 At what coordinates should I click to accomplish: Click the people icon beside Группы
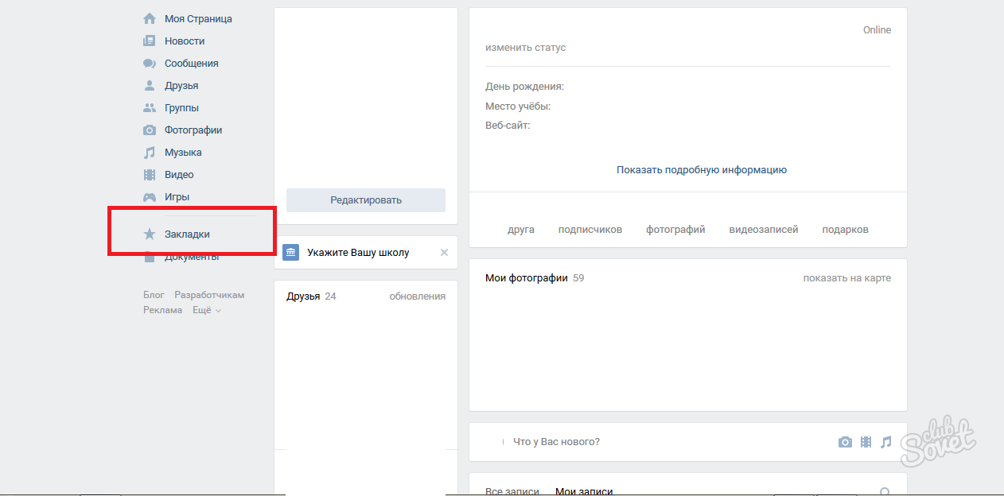pos(150,107)
